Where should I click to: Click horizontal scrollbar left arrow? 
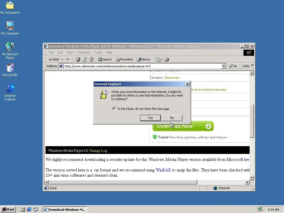[x=47, y=182]
